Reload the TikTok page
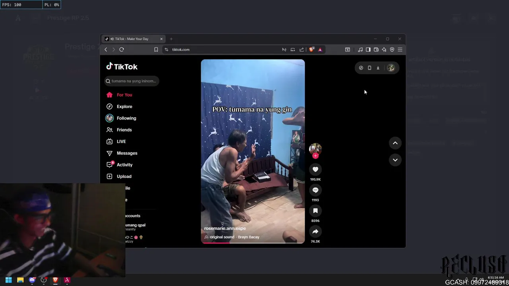The width and height of the screenshot is (509, 286). click(x=122, y=50)
